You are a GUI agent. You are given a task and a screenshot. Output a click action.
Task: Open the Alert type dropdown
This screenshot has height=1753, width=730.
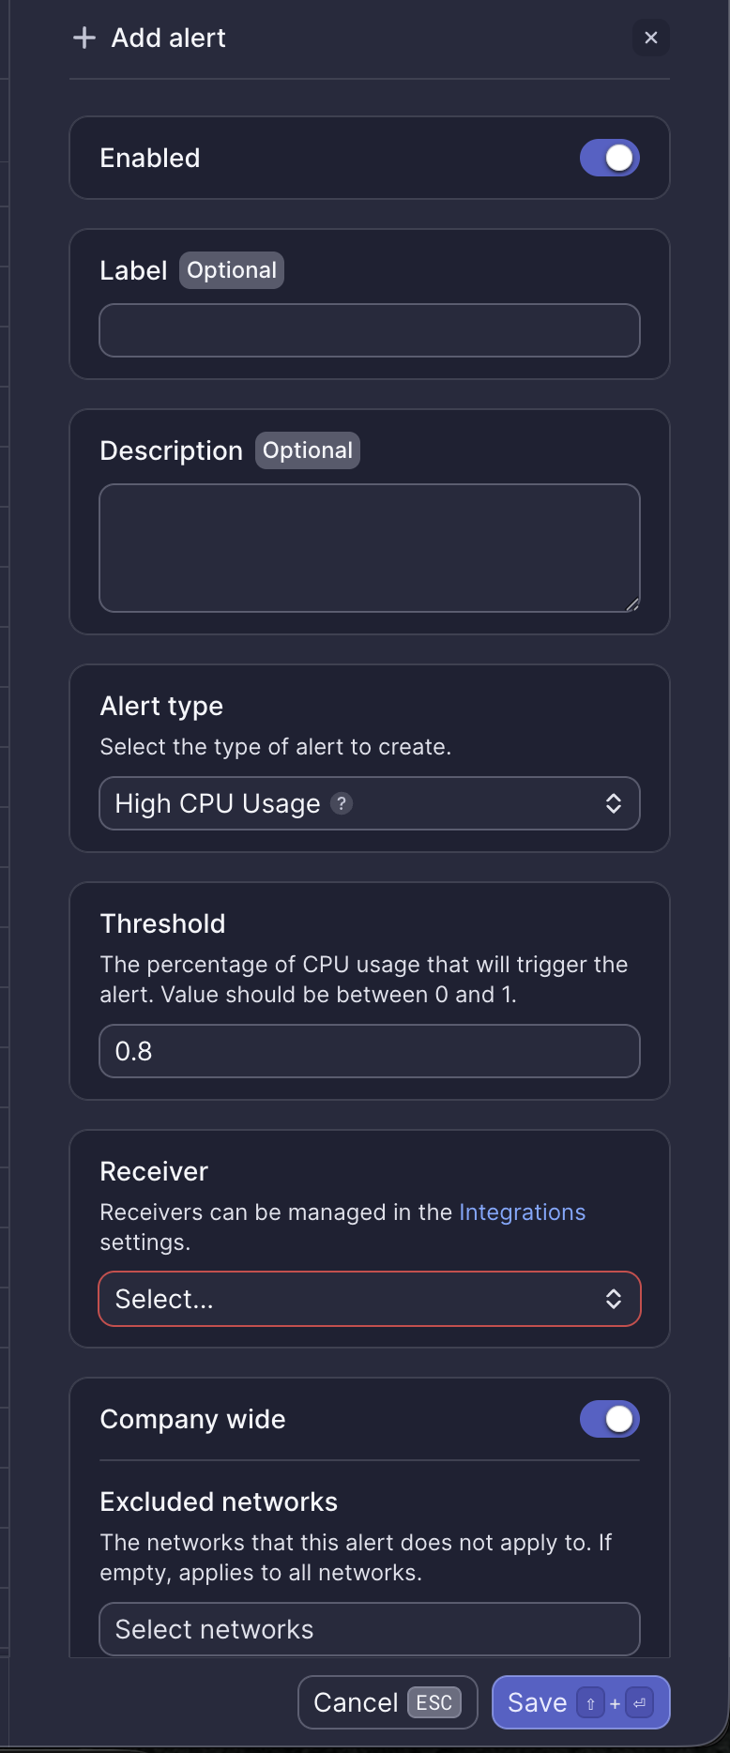click(x=369, y=803)
